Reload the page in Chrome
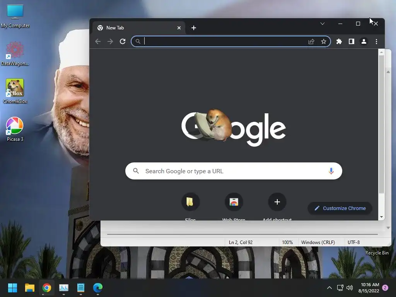Viewport: 396px width, 297px height. tap(123, 41)
